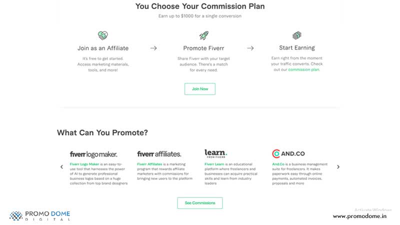Open the Fiverr Learn text link

pos(214,164)
